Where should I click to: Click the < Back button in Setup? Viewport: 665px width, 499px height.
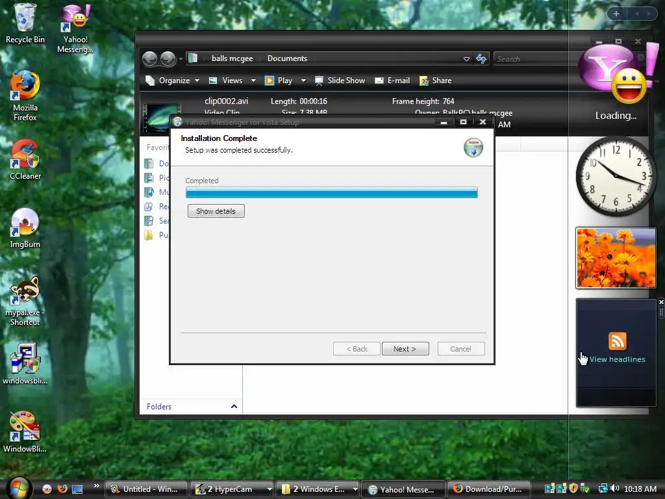pyautogui.click(x=357, y=349)
